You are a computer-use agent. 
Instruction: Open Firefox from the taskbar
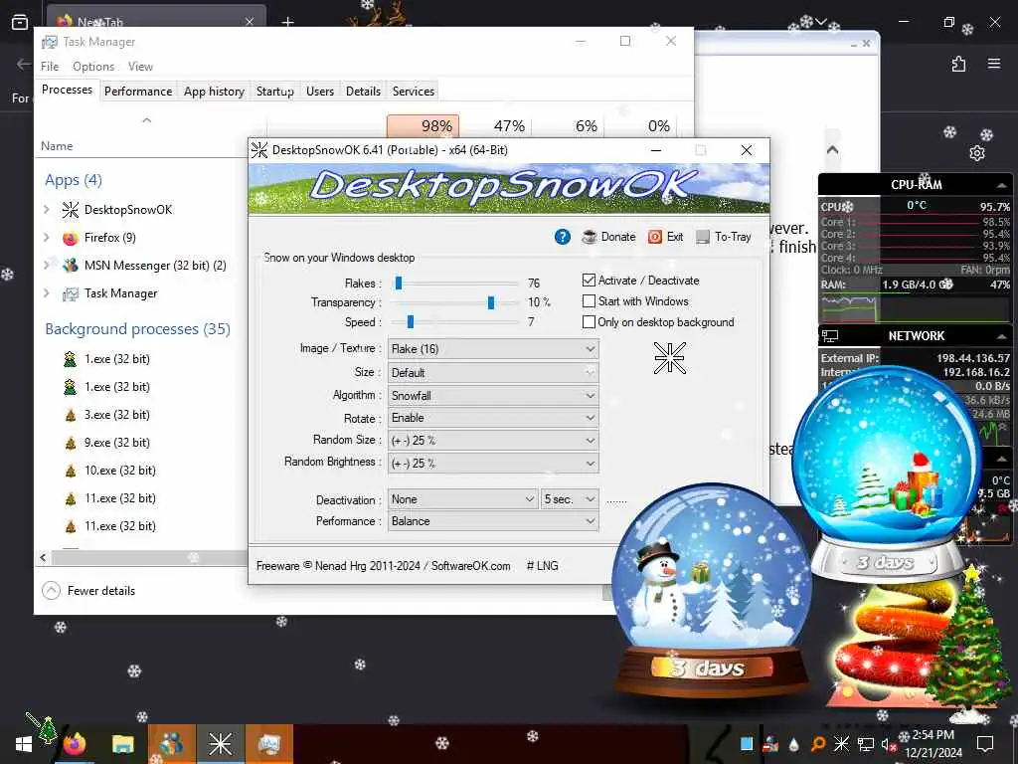(x=74, y=744)
